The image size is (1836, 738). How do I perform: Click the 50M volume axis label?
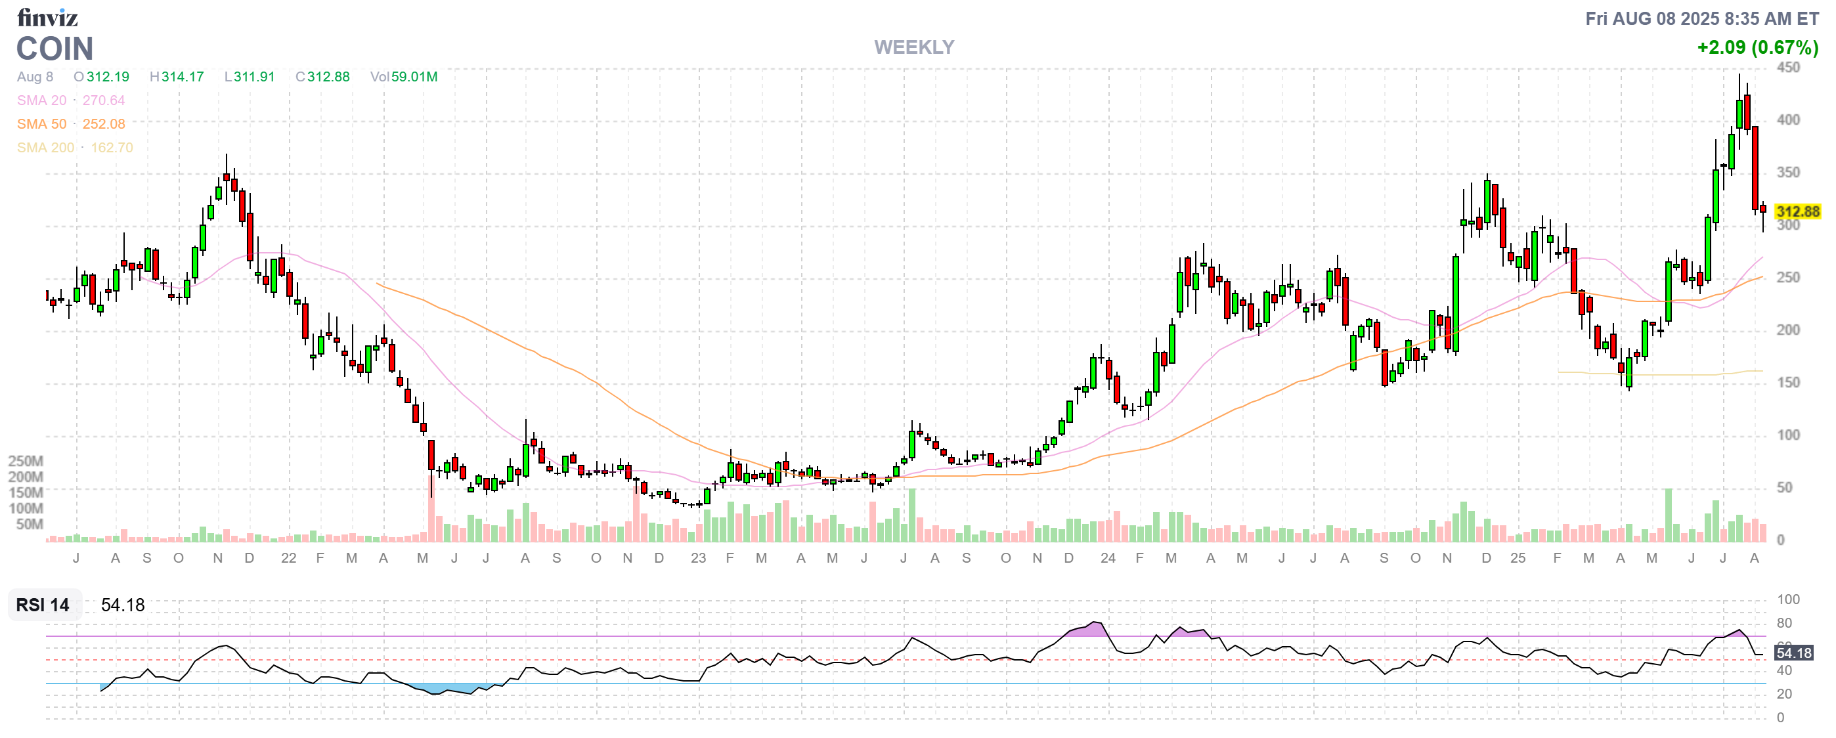pyautogui.click(x=30, y=525)
